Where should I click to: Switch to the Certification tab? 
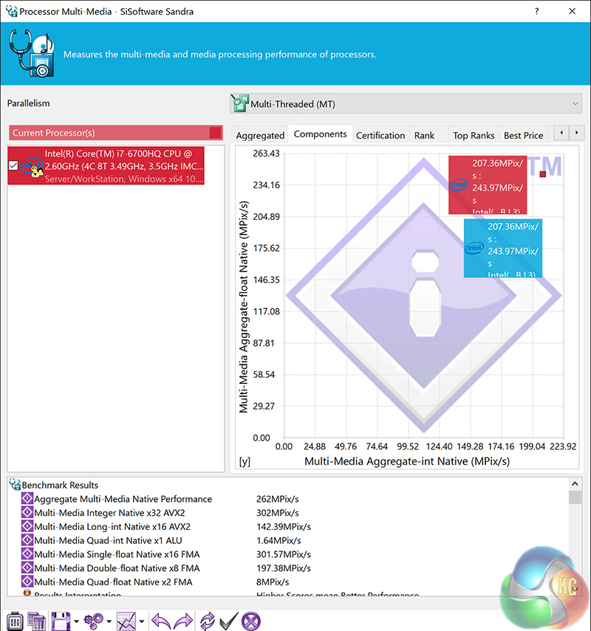click(380, 136)
